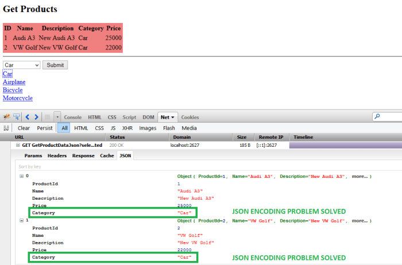Open the Response tab
This screenshot has width=402, height=265.
[x=83, y=155]
